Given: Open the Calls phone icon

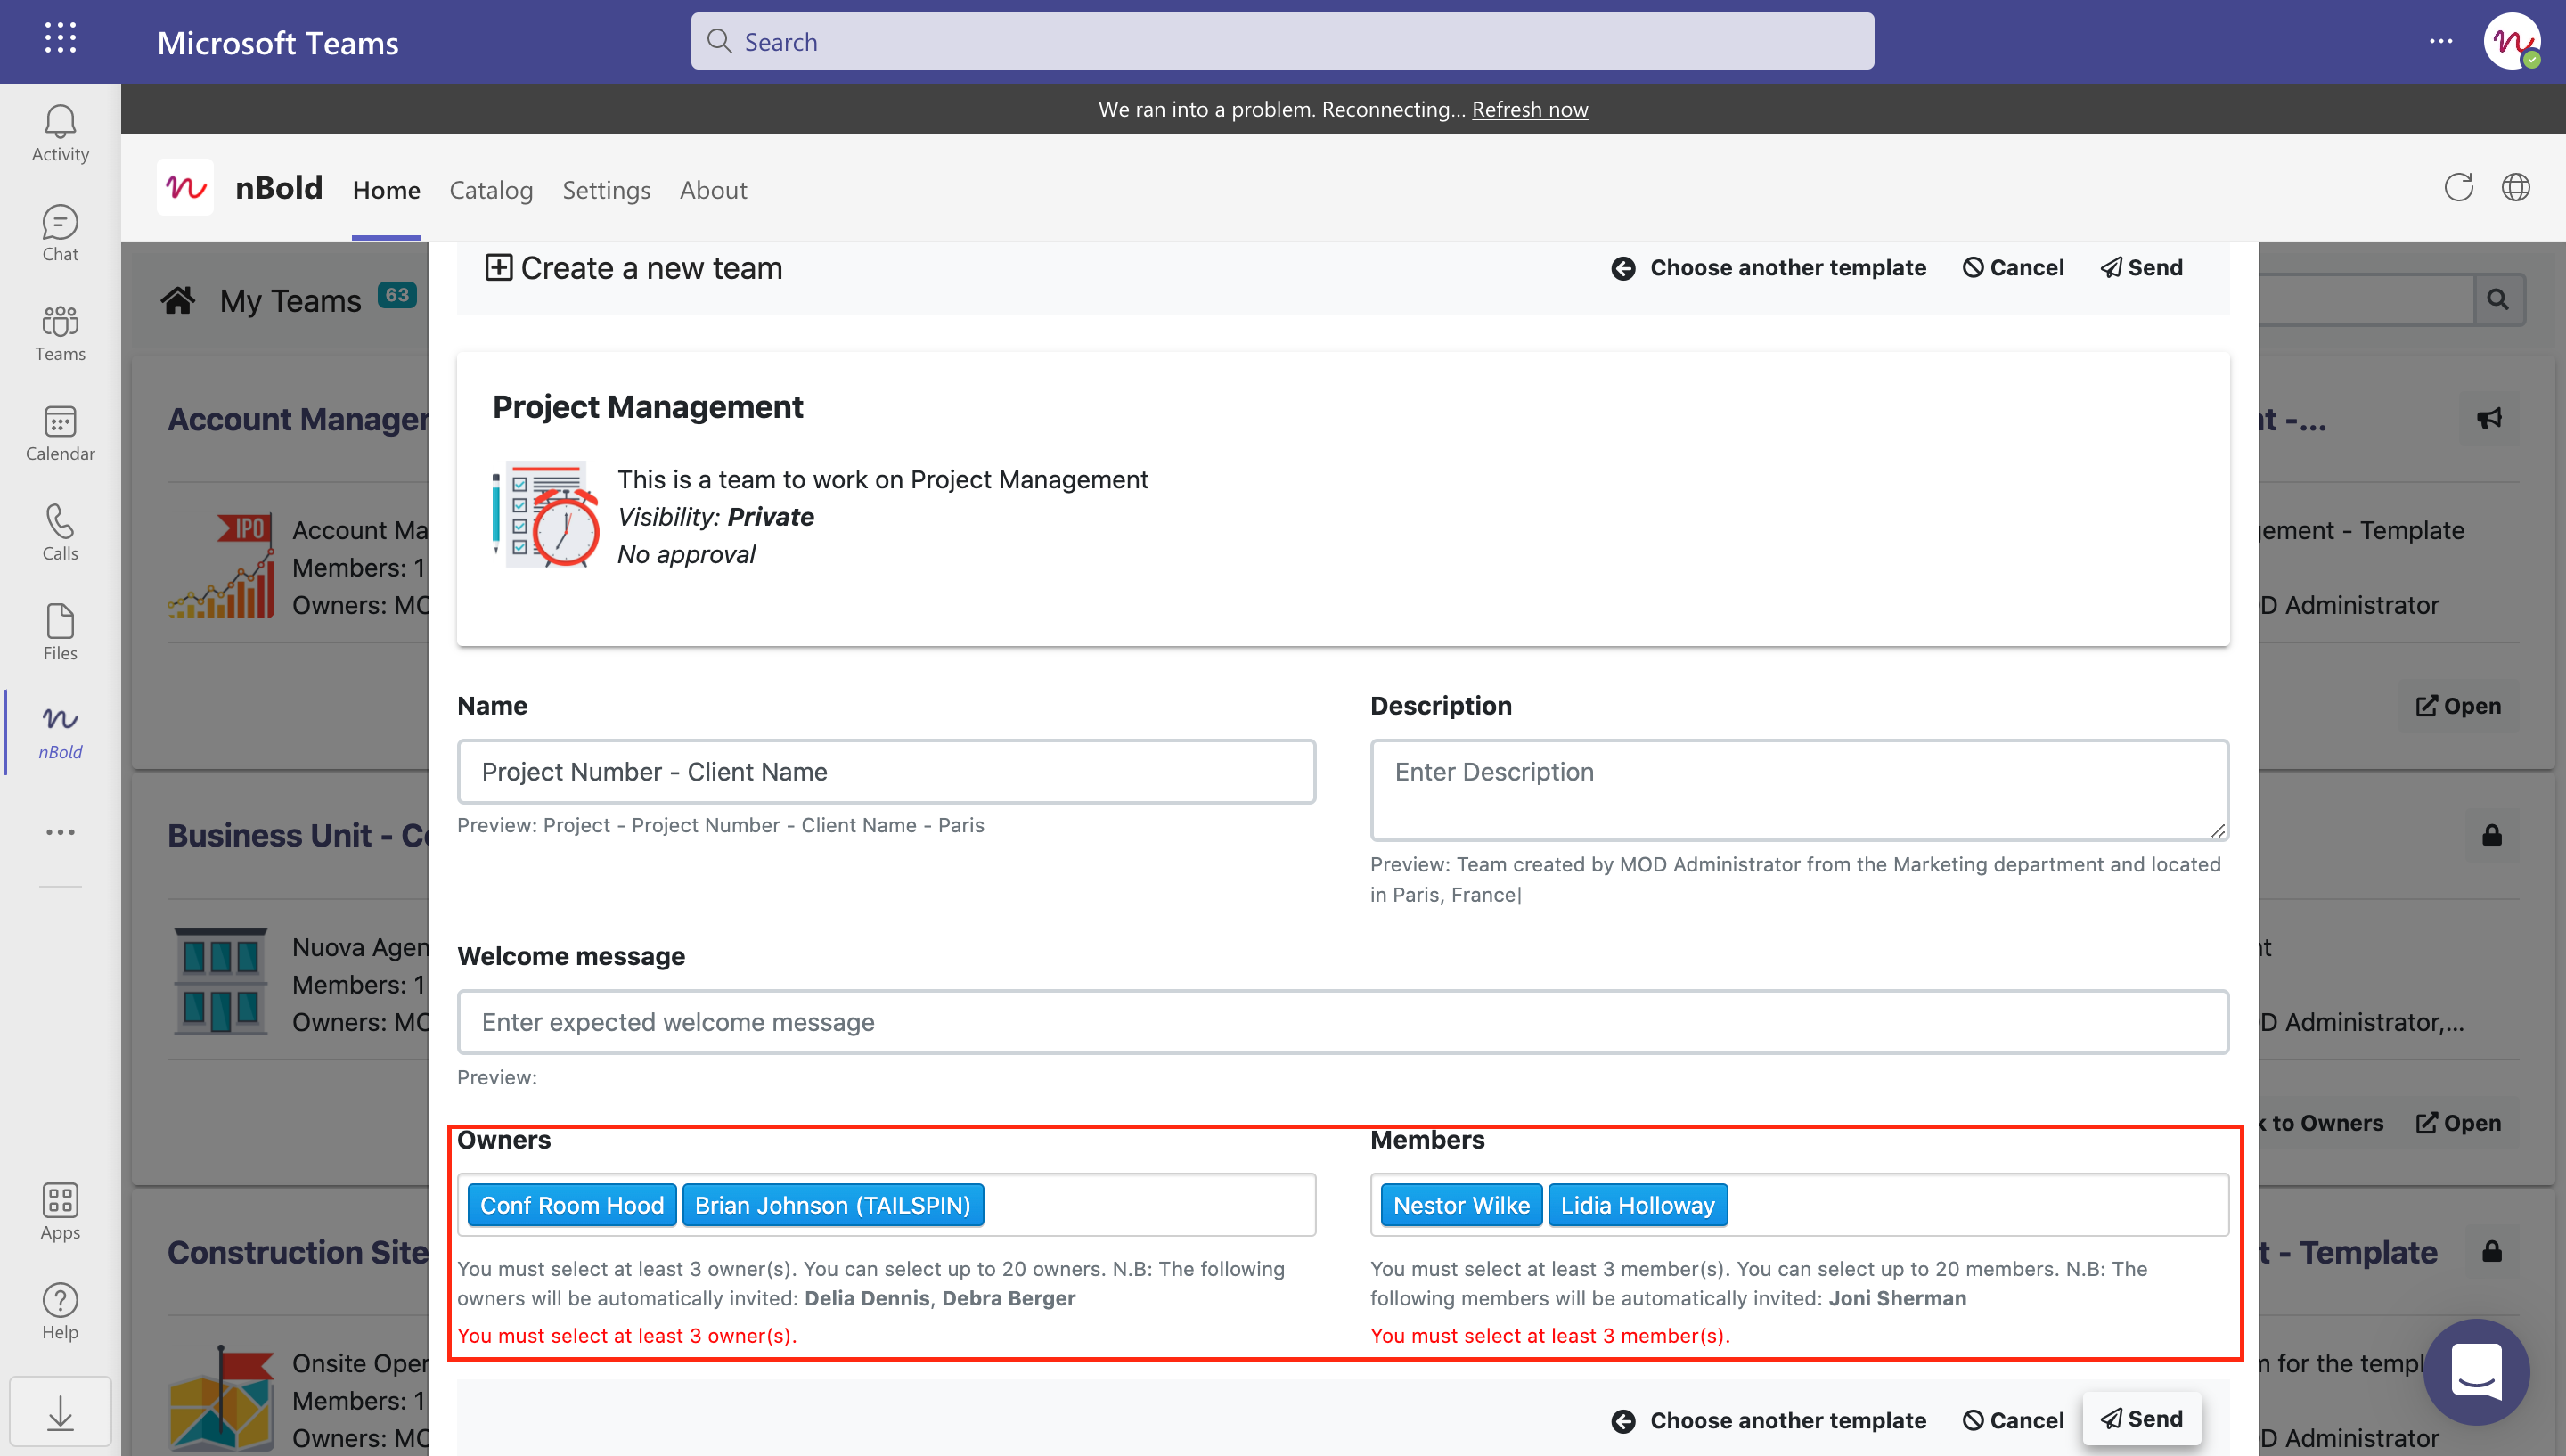Looking at the screenshot, I should click(60, 533).
